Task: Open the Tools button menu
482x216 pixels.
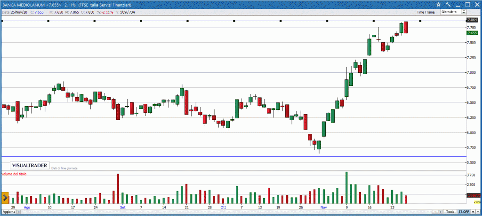Action: pos(450,212)
